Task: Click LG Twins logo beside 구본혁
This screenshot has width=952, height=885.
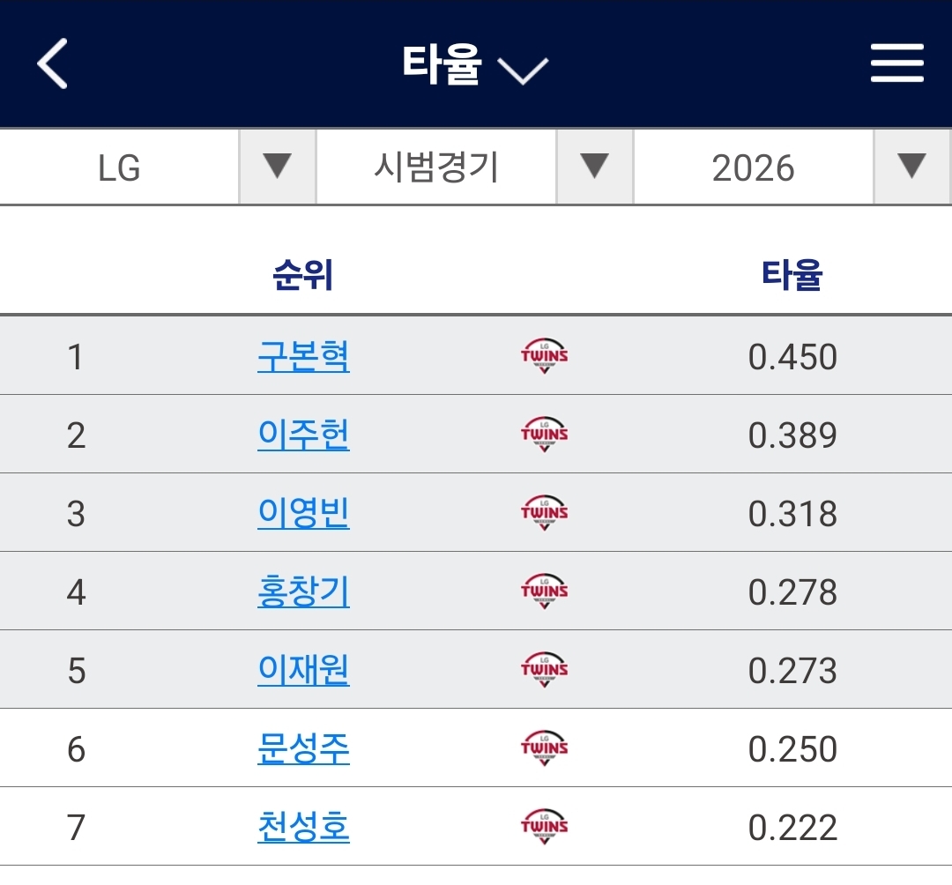Action: click(x=544, y=356)
